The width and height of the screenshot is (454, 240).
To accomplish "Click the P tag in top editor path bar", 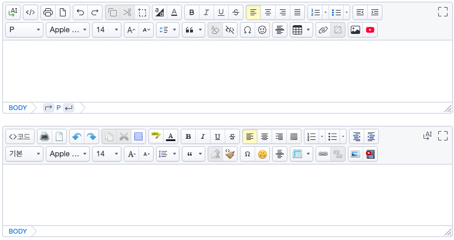I will pyautogui.click(x=59, y=108).
